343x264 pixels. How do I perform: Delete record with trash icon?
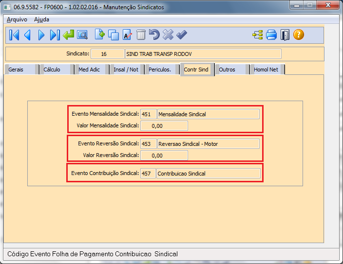141,35
